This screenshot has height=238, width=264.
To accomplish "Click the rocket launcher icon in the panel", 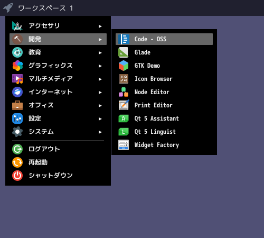I will pyautogui.click(x=8, y=8).
